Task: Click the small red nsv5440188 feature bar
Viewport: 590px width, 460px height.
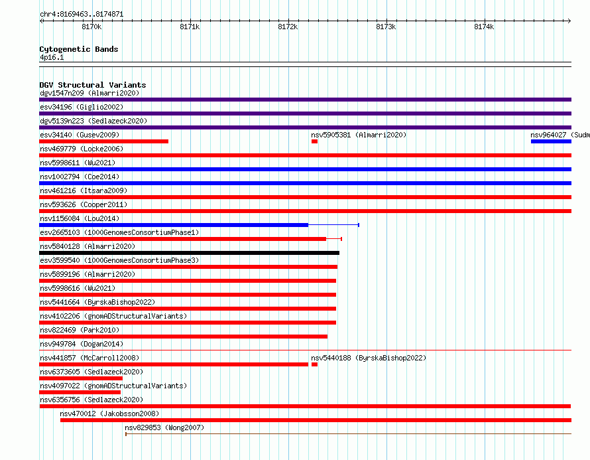Action: 315,364
